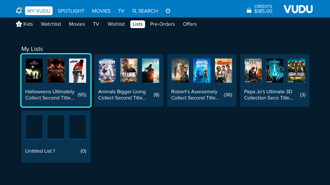Open Papa Jo's Ultimate 3D Collection title
The width and height of the screenshot is (330, 185).
269,95
